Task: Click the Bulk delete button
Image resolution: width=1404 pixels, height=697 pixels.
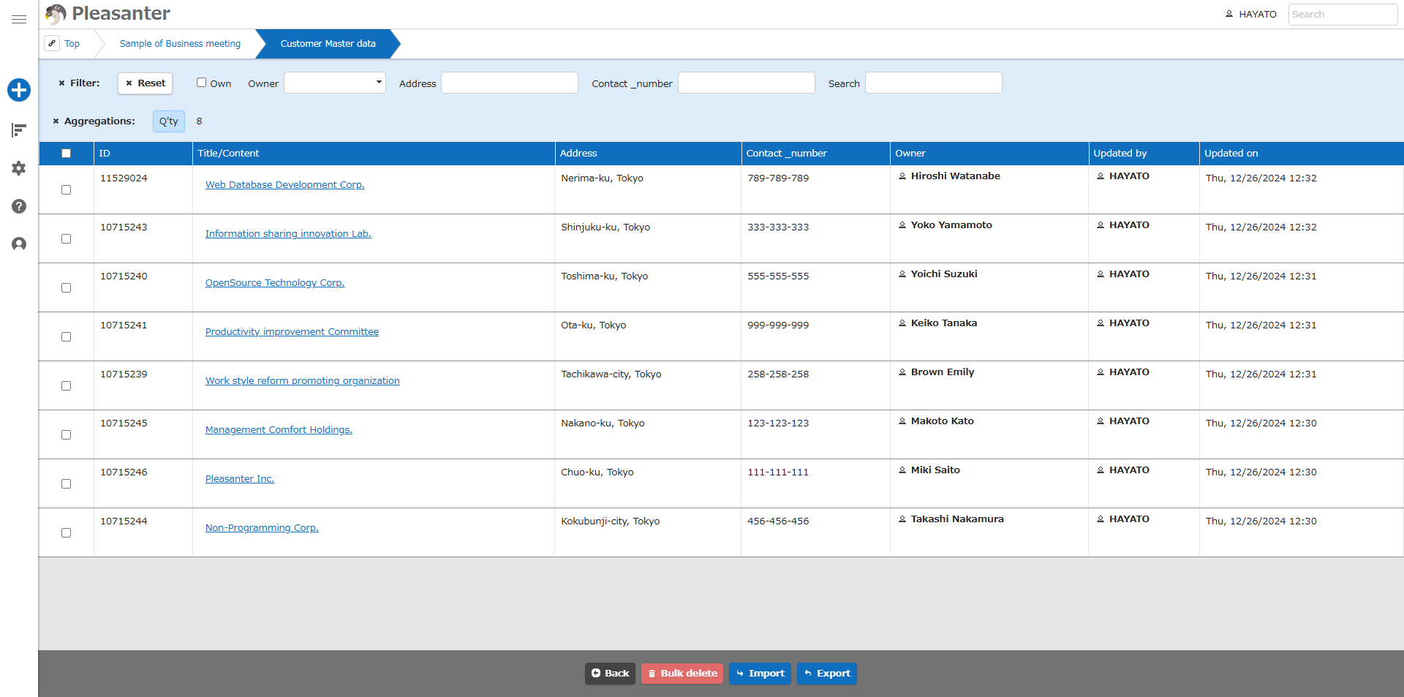Action: 682,674
